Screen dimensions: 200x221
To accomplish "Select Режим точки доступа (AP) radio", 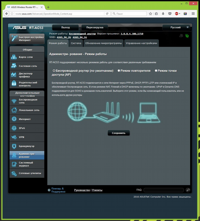I will coord(156,71).
